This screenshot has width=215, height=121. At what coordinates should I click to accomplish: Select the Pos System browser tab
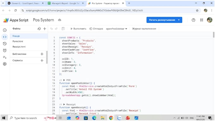pyautogui.click(x=106, y=3)
